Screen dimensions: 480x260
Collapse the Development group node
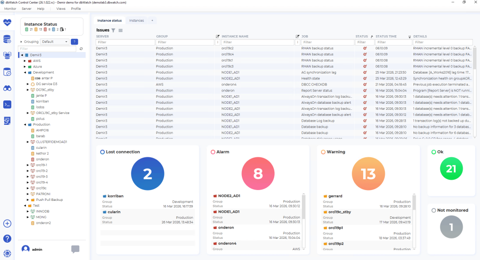(x=25, y=72)
